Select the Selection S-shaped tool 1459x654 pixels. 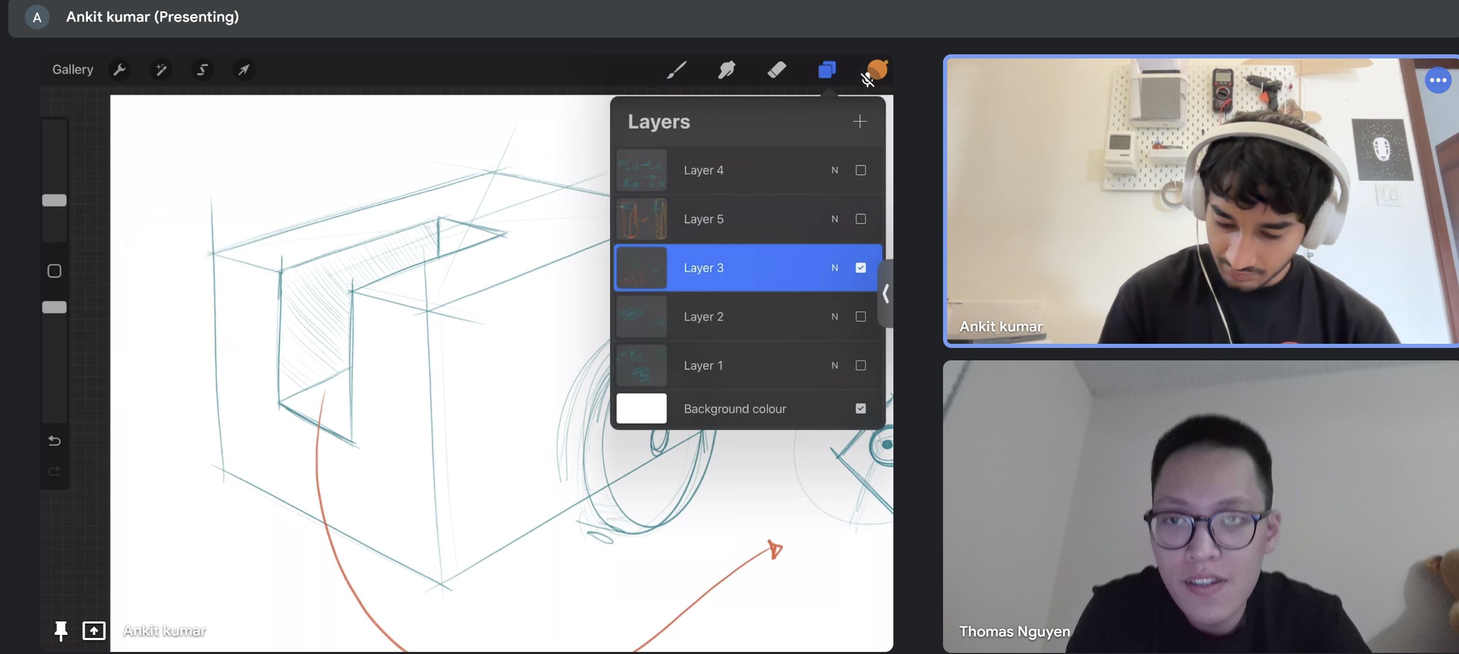tap(202, 70)
